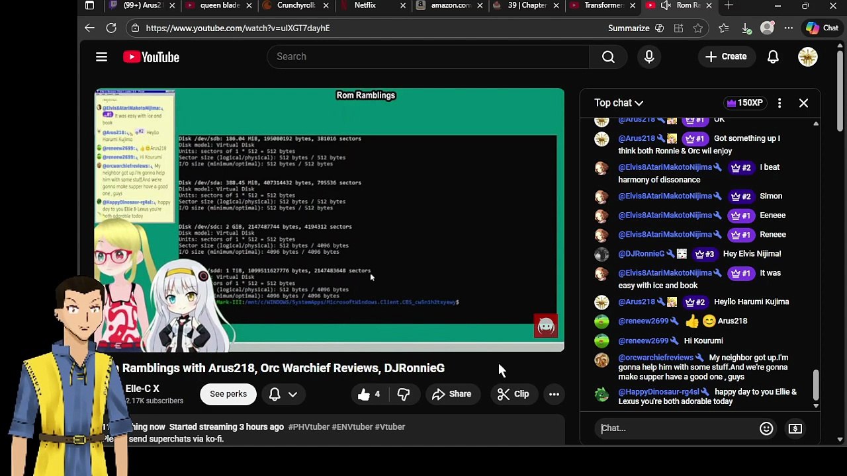Click the Create button
Viewport: 847px width, 476px height.
[726, 57]
